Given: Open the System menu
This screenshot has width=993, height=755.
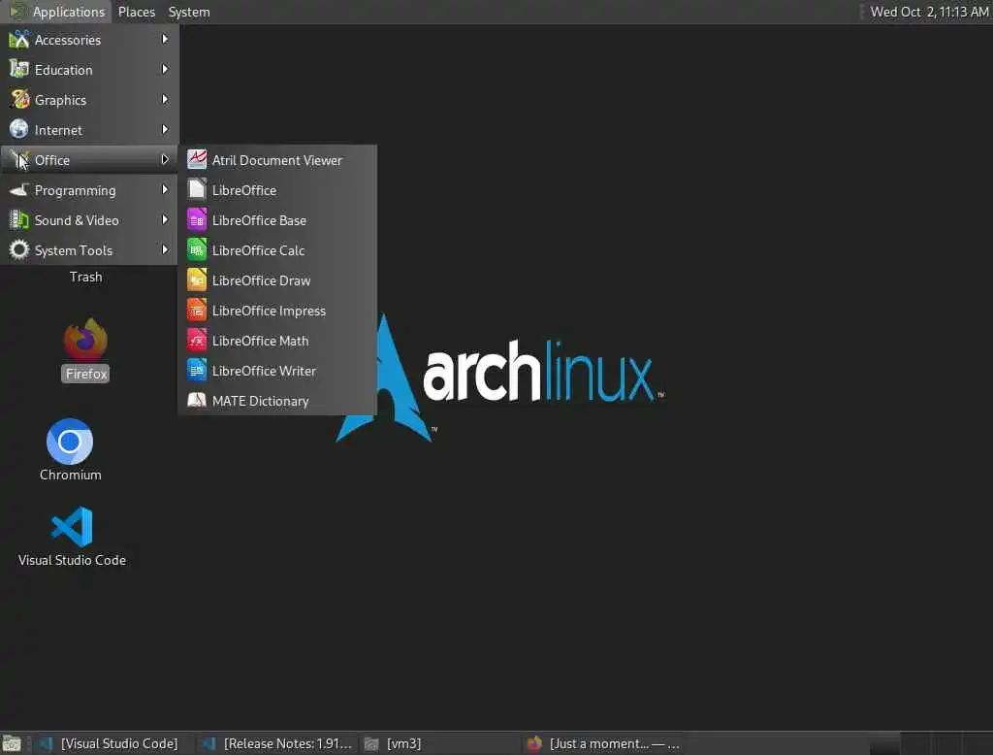Looking at the screenshot, I should 189,12.
